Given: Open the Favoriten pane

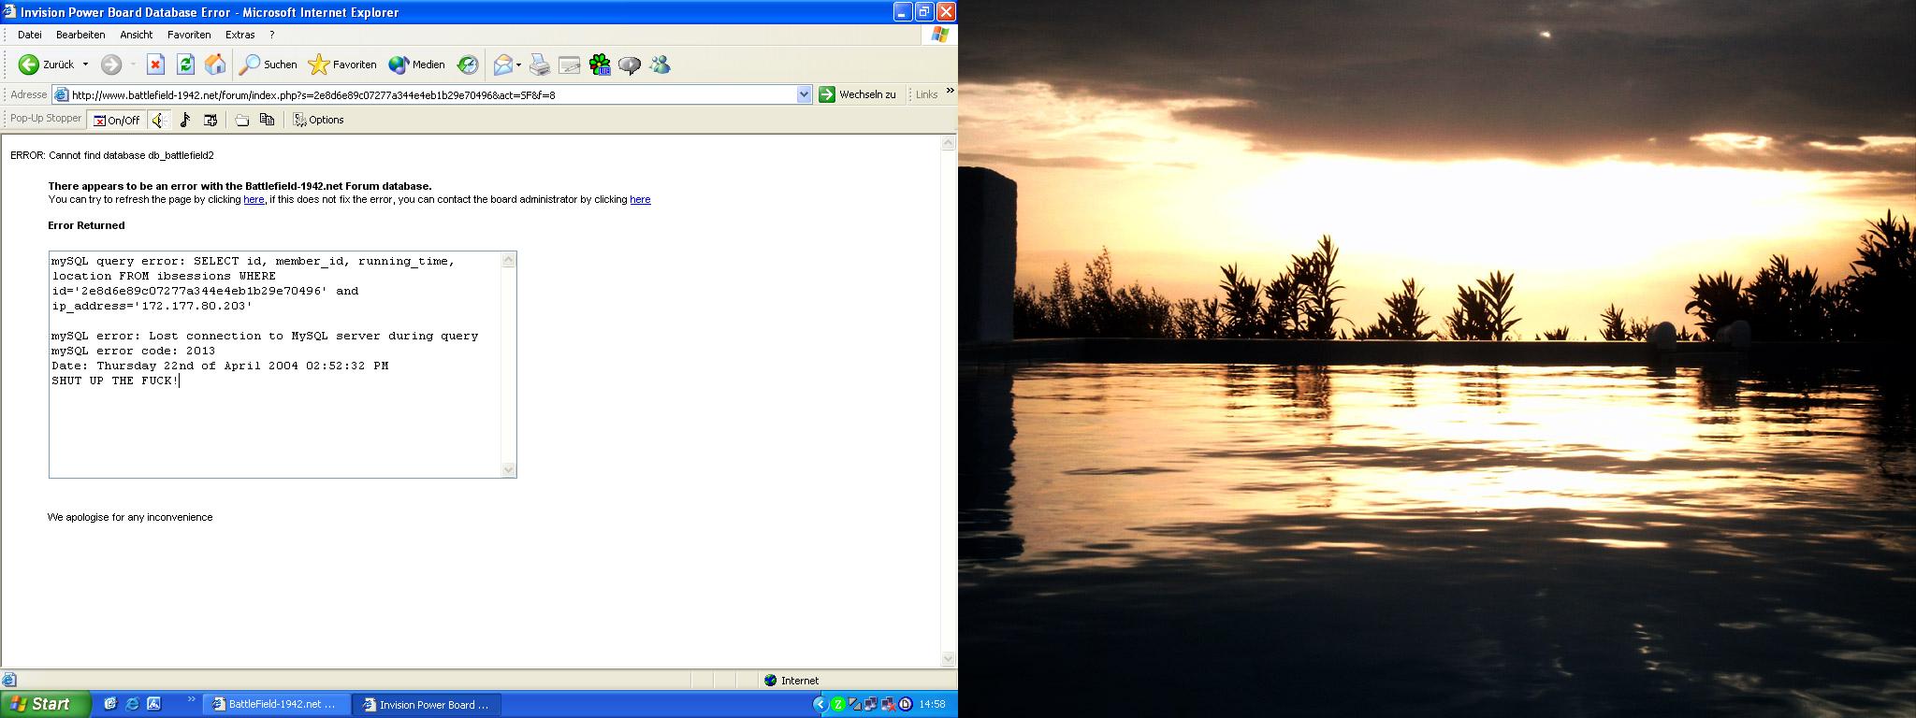Looking at the screenshot, I should tap(342, 65).
